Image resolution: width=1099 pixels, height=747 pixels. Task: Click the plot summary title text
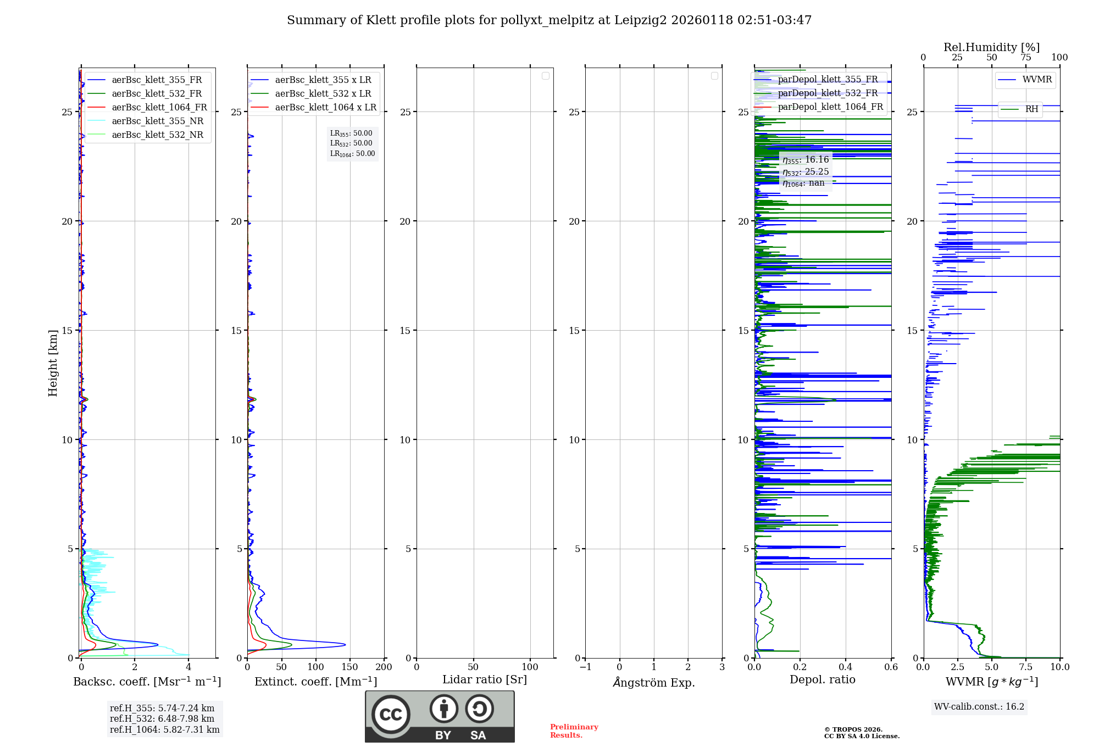pos(549,20)
